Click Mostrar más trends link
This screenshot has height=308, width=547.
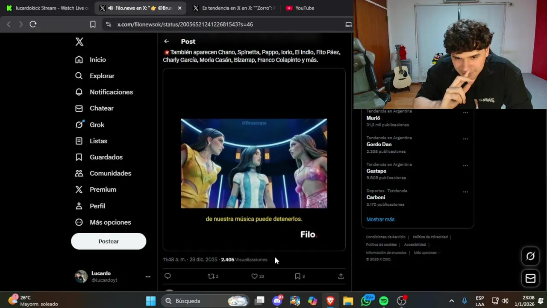tap(380, 219)
